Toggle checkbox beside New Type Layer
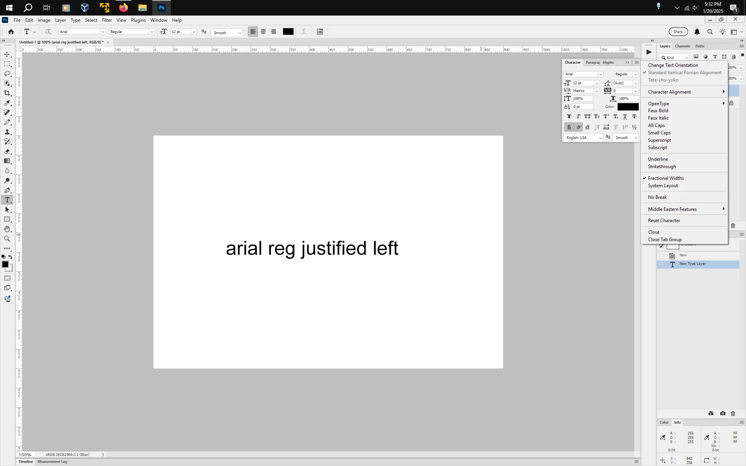This screenshot has width=746, height=466. [662, 265]
